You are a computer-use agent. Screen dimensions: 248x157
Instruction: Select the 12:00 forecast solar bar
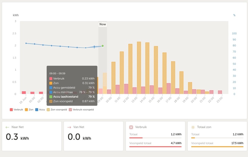[130, 69]
